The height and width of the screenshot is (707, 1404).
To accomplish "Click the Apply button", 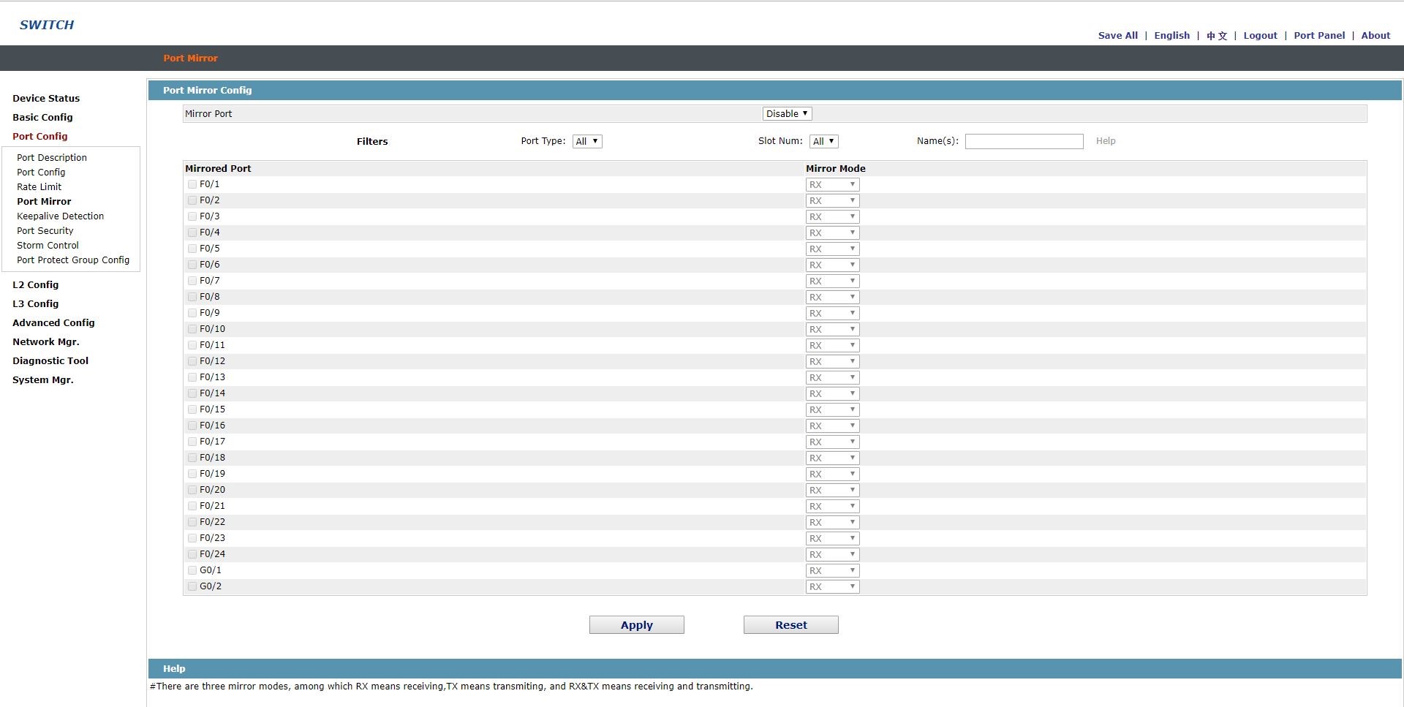I will (636, 625).
